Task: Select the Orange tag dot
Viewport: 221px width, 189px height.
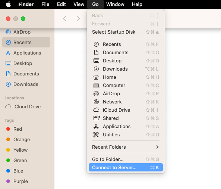Action: 8,139
